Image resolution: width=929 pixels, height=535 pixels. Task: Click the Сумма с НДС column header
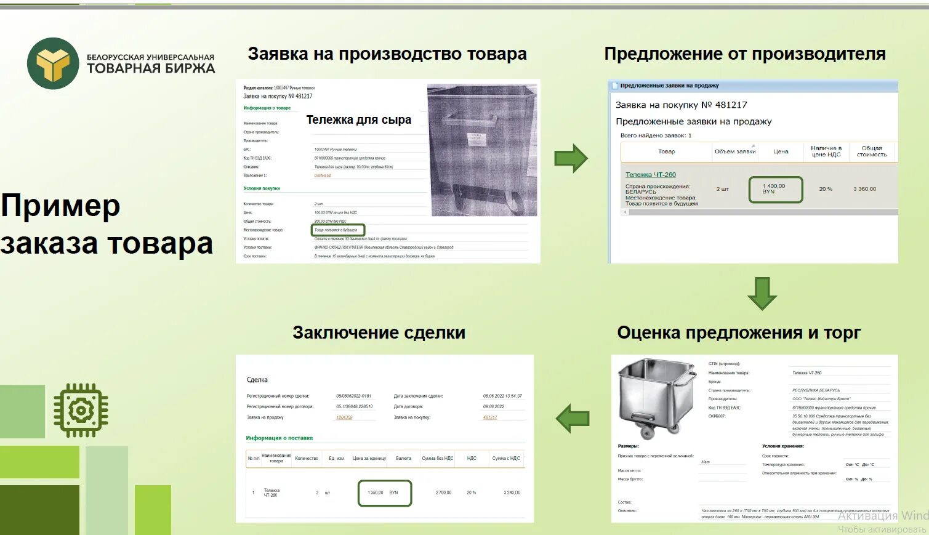[x=506, y=458]
